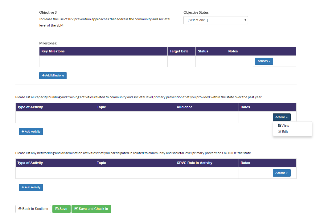This screenshot has height=217, width=316.
Task: Toggle Actions dropdown in capacity building table
Action: (281, 117)
